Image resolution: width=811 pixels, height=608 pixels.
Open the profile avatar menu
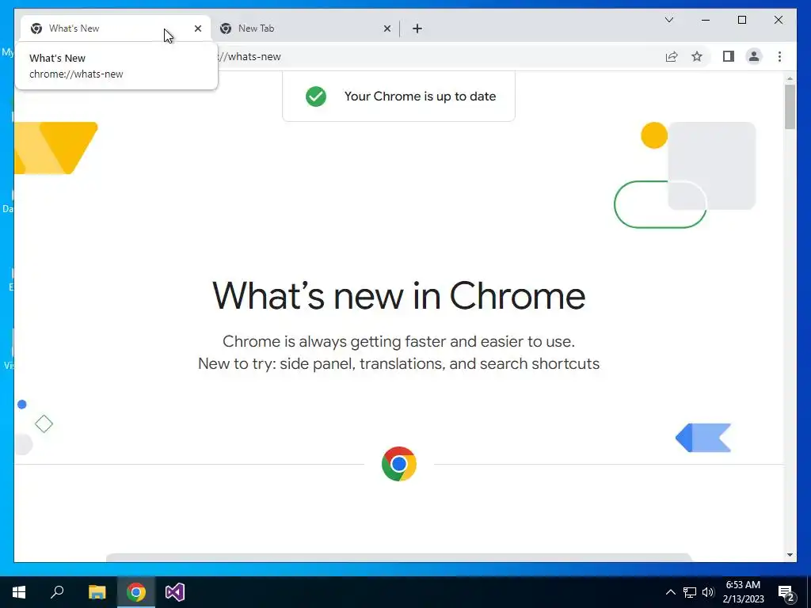tap(754, 56)
